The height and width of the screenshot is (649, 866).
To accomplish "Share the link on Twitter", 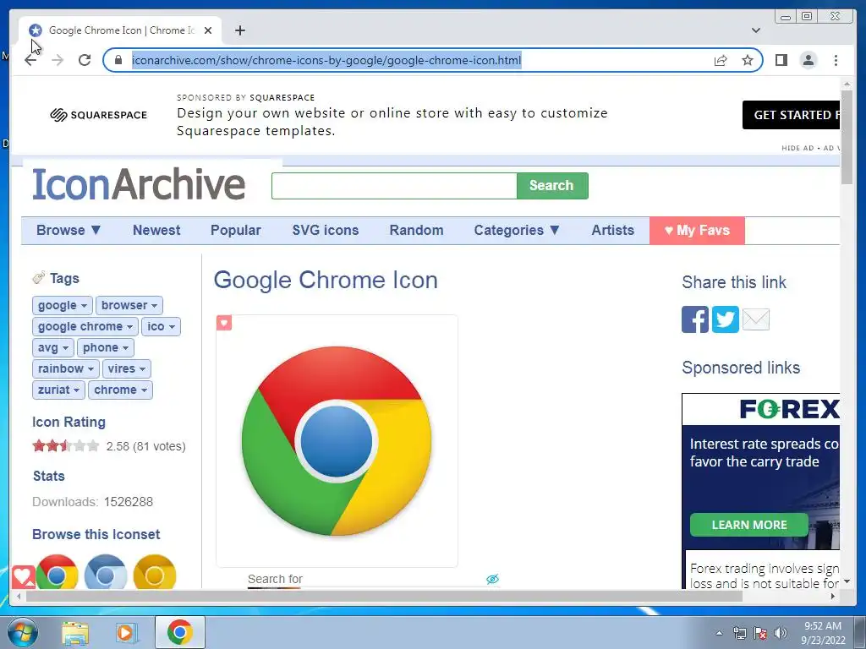I will click(x=725, y=319).
